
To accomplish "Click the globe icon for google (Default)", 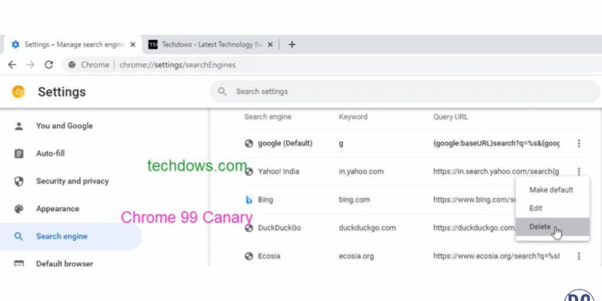I will (249, 144).
